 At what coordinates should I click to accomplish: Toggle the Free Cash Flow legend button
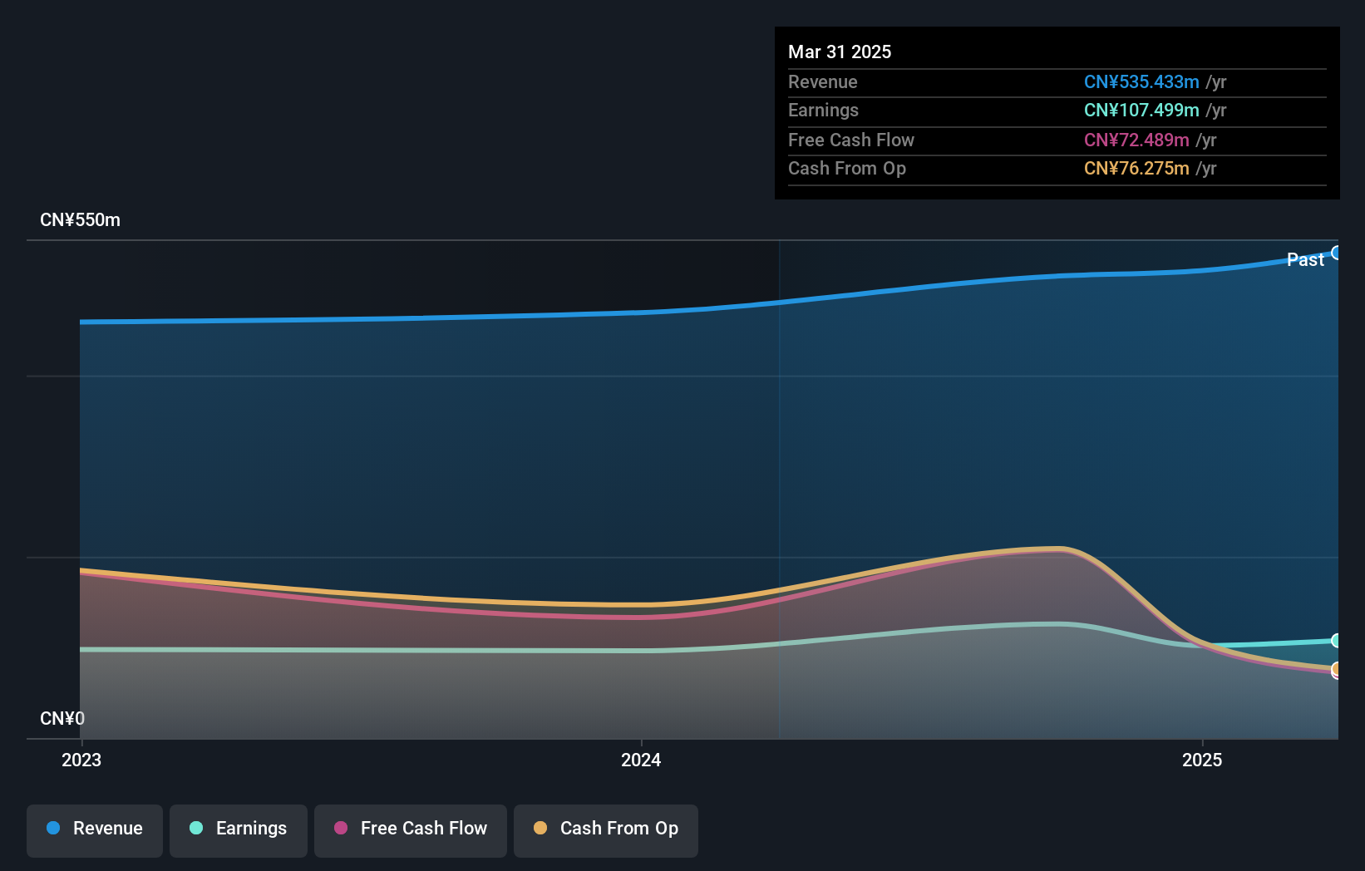pyautogui.click(x=411, y=830)
